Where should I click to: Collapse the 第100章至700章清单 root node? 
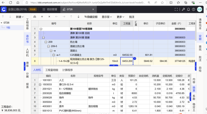pyautogui.click(x=41, y=29)
